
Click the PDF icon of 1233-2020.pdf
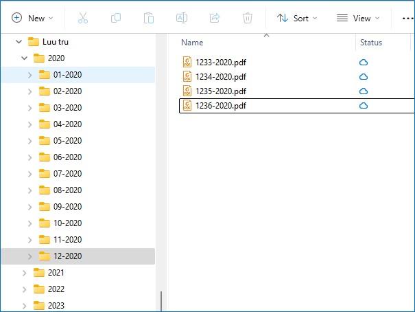click(187, 62)
